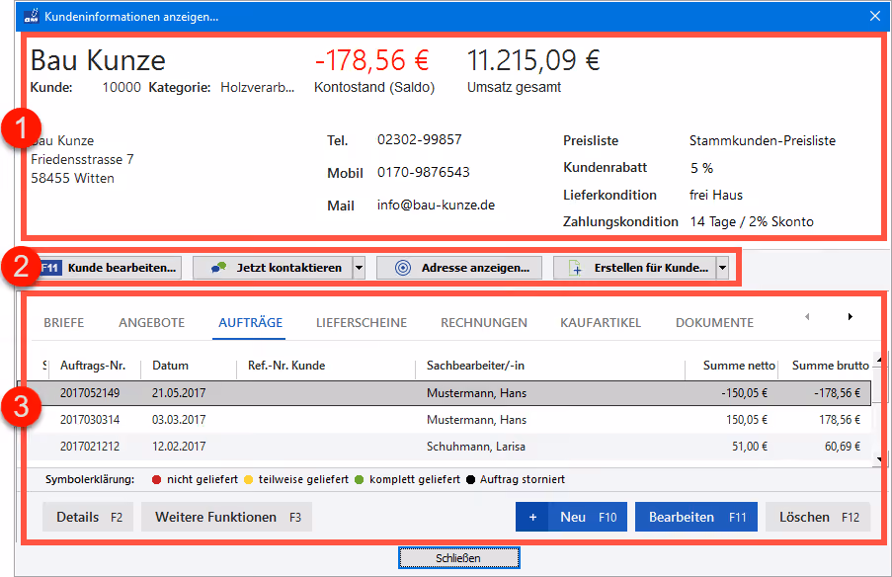Show previous tabs with the left arrow
This screenshot has height=577, width=892.
[x=807, y=316]
